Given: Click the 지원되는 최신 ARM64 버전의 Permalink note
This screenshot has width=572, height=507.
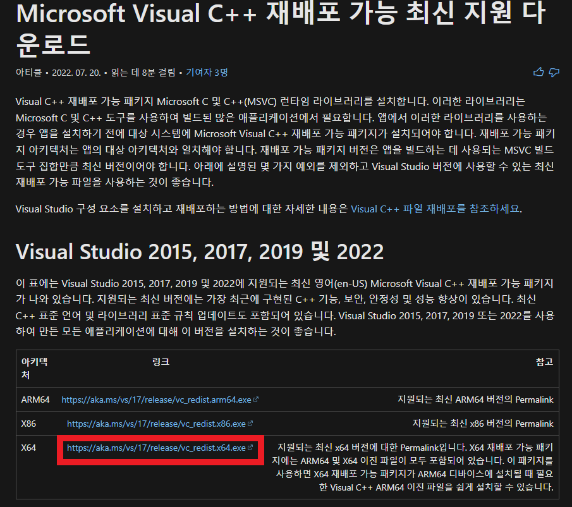Looking at the screenshot, I should [475, 400].
